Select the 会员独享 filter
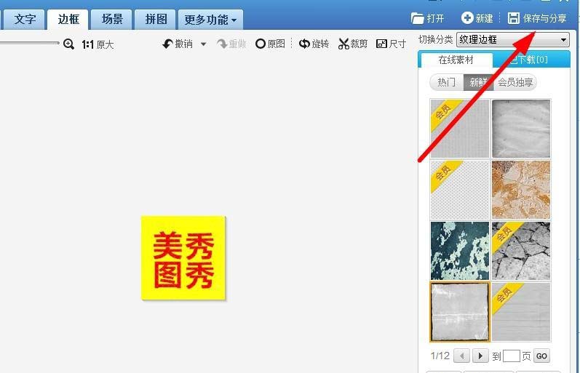 point(515,82)
